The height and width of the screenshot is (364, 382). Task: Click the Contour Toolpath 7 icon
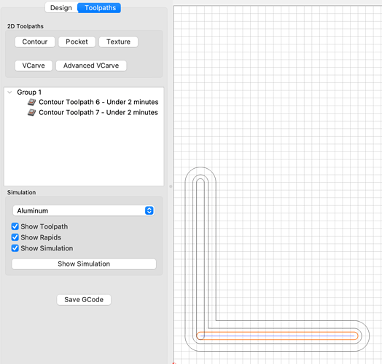31,112
